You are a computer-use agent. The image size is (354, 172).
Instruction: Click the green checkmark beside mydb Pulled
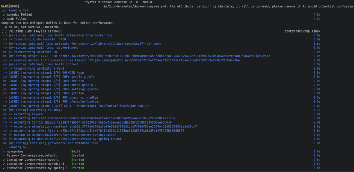tap(4, 19)
